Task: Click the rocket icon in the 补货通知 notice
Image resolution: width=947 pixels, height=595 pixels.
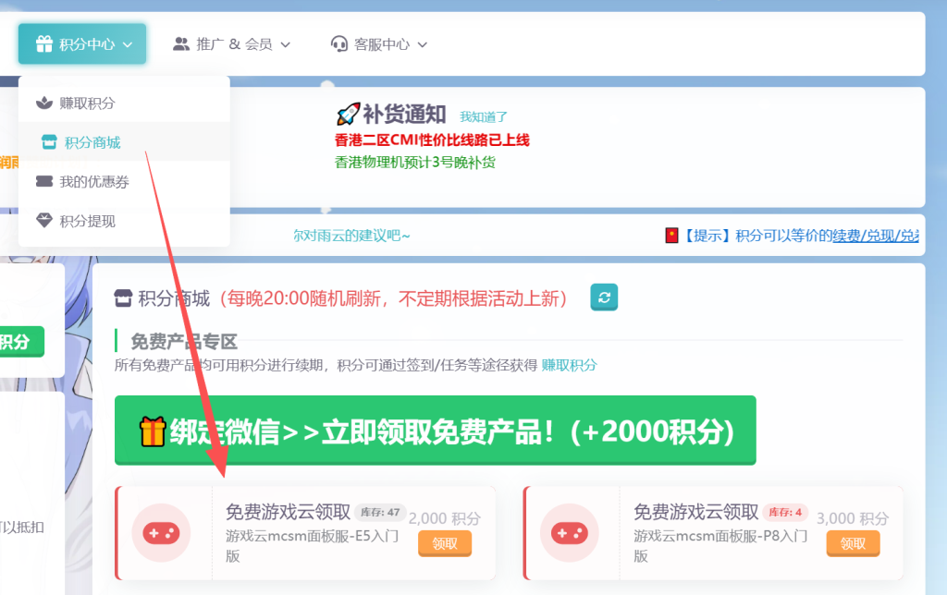Action: coord(350,114)
